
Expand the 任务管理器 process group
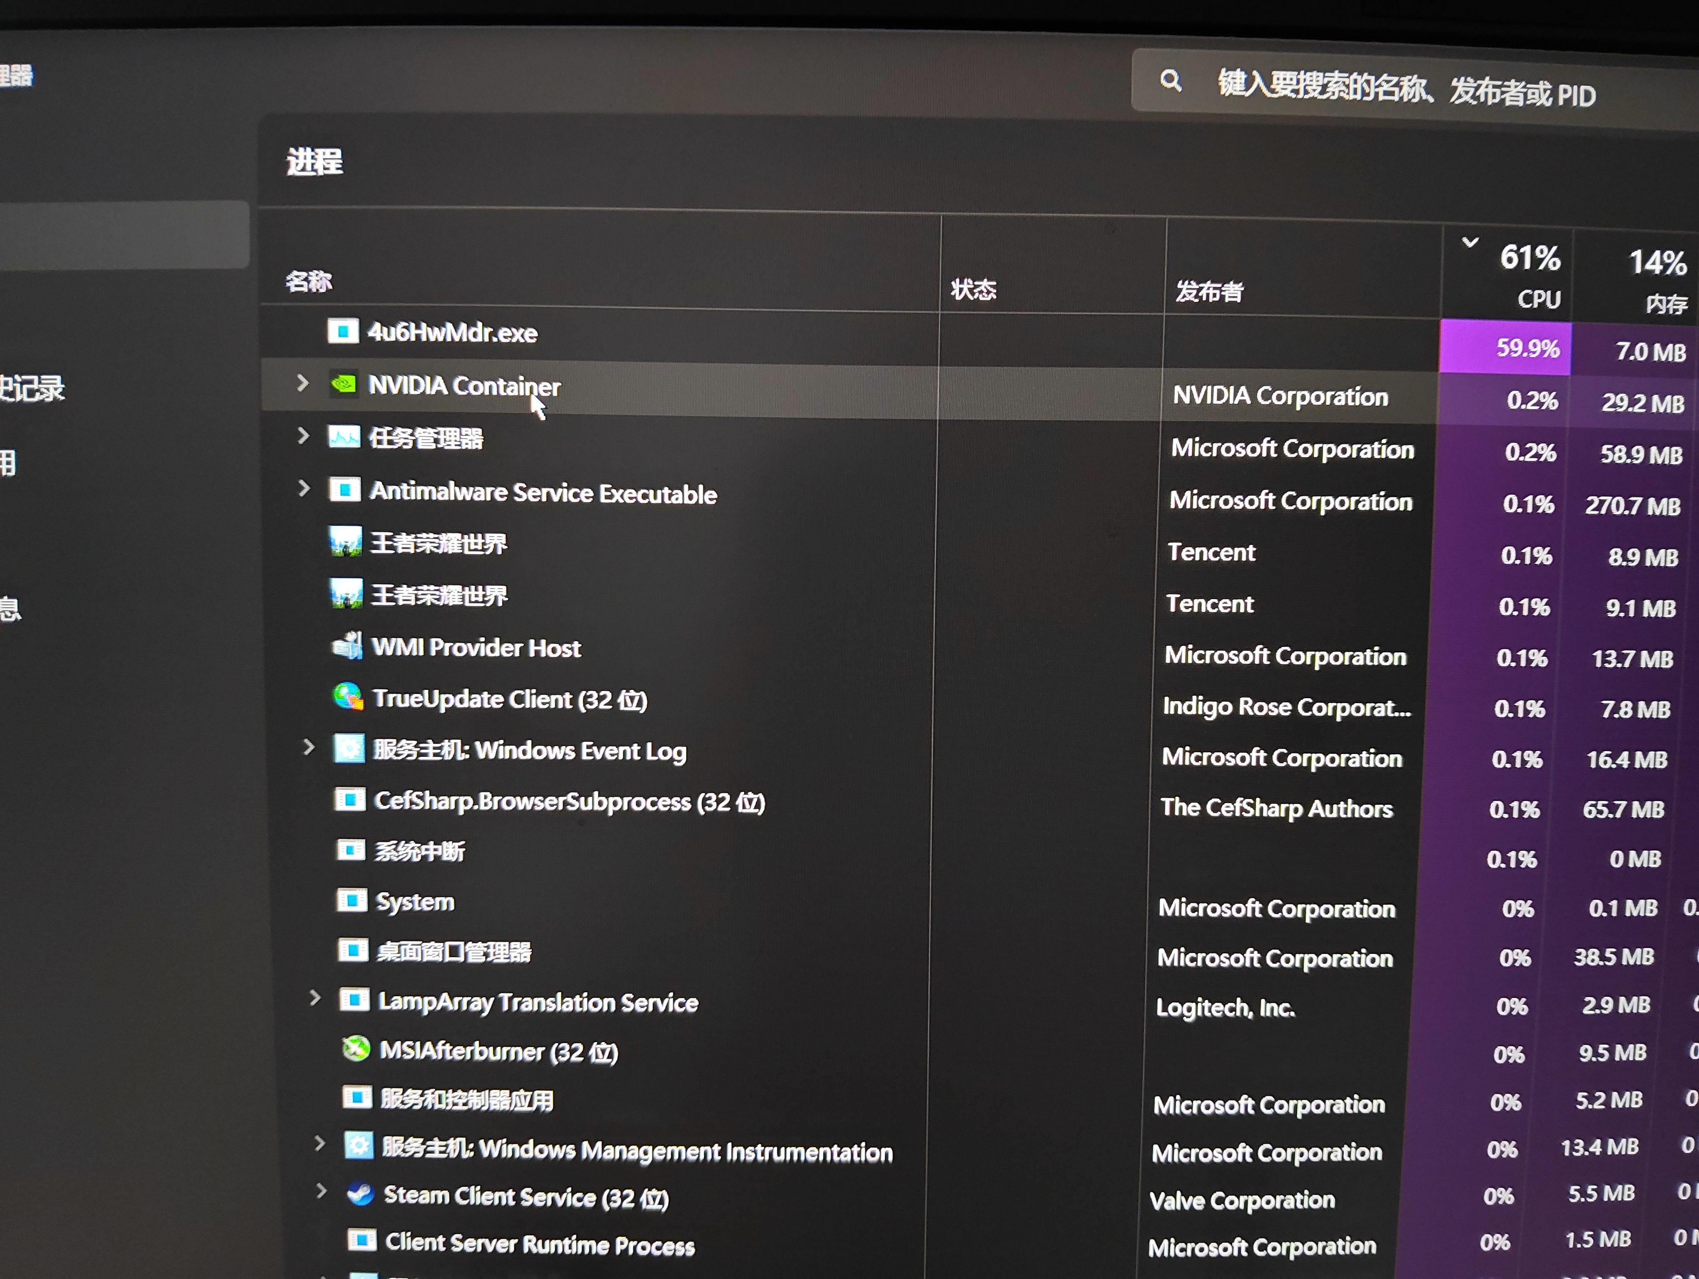pos(304,435)
